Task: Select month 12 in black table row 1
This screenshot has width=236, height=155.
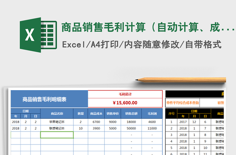Action: click(x=194, y=122)
